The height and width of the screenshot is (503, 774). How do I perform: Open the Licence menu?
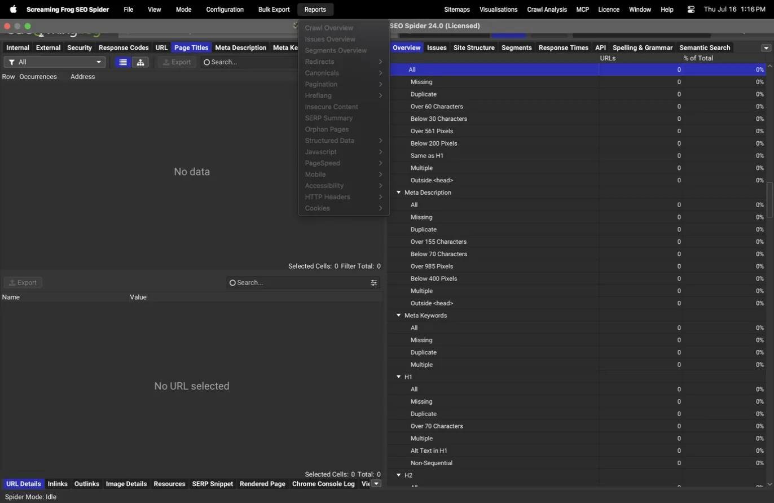[609, 10]
